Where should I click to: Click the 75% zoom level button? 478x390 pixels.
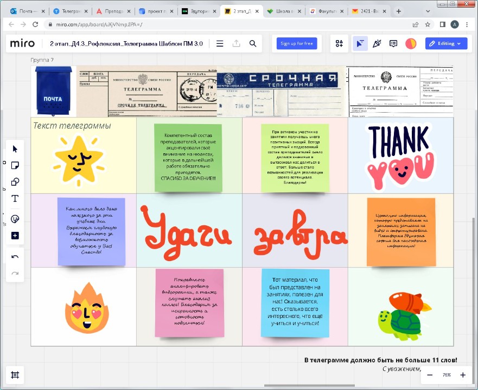(446, 375)
